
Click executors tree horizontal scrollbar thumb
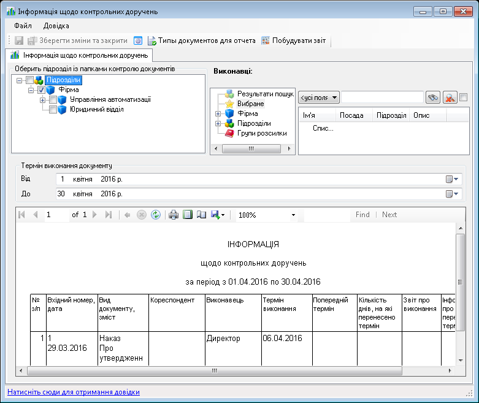click(251, 149)
